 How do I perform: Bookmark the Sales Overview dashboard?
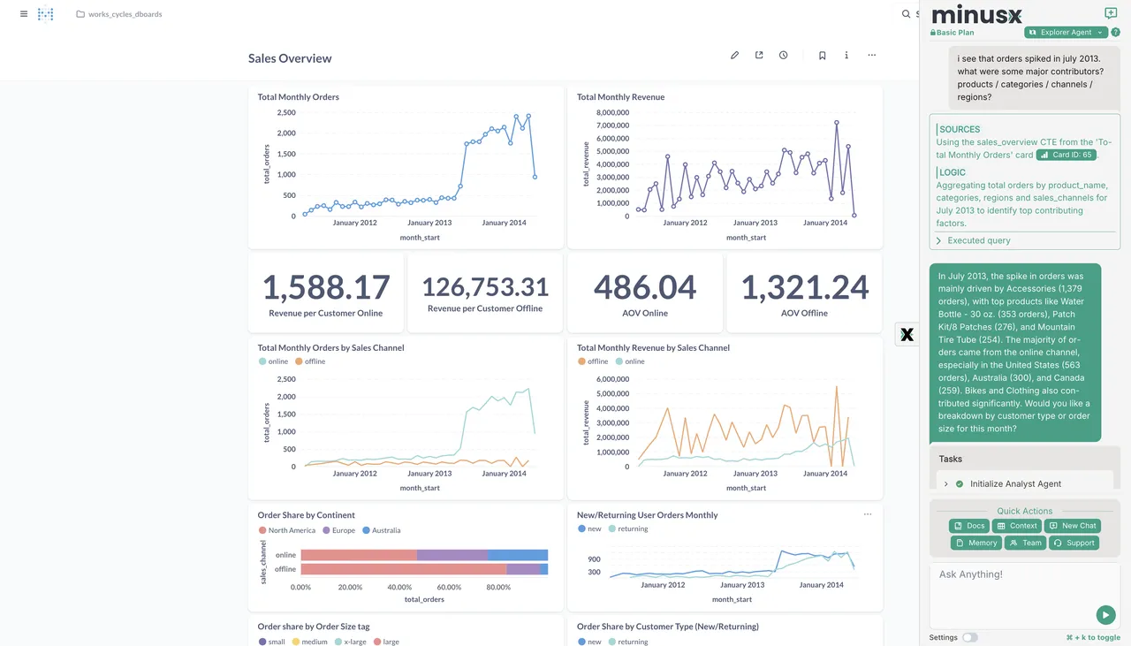click(x=822, y=55)
